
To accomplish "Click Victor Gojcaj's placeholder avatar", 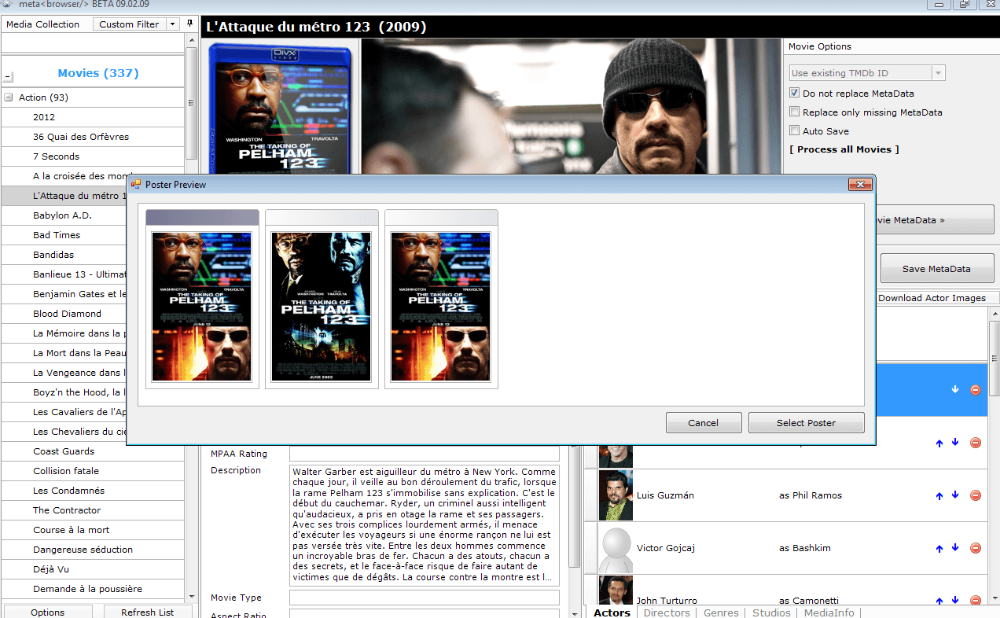I will tap(616, 548).
